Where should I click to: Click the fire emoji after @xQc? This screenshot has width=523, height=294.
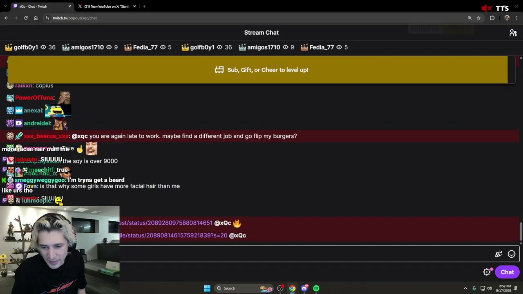(x=237, y=223)
